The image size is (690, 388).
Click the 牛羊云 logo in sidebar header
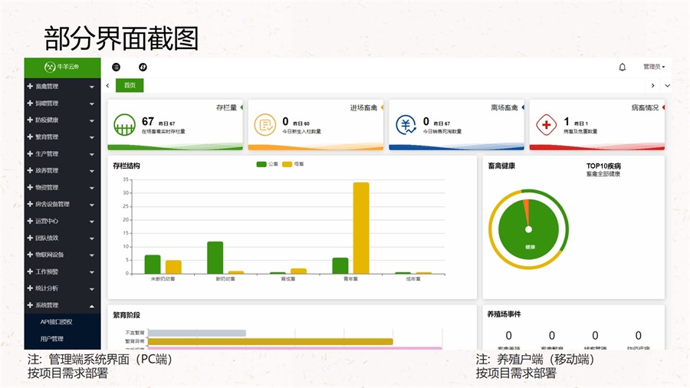[x=61, y=67]
